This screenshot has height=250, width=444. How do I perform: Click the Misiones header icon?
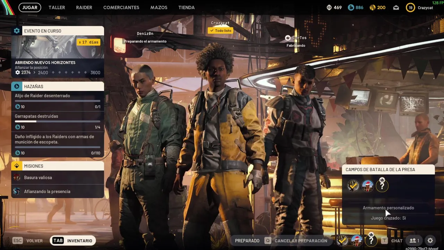point(17,166)
